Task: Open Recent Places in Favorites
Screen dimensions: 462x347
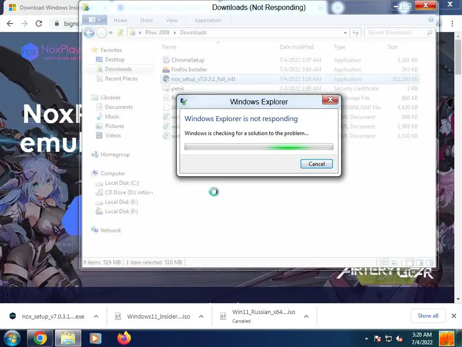Action: tap(121, 79)
